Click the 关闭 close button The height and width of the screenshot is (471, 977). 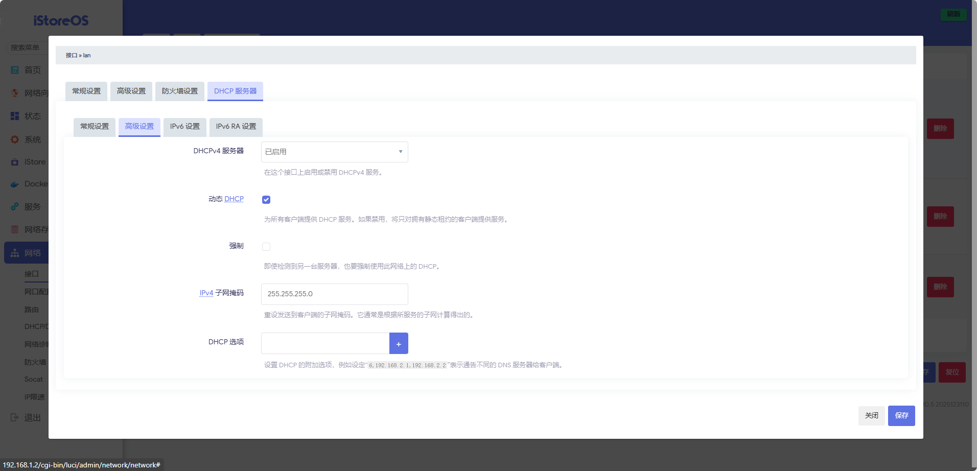click(871, 415)
